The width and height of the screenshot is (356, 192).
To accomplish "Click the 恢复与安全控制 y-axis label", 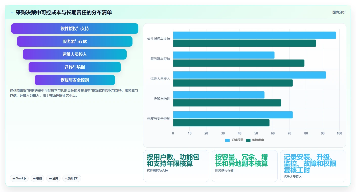I will point(159,119).
